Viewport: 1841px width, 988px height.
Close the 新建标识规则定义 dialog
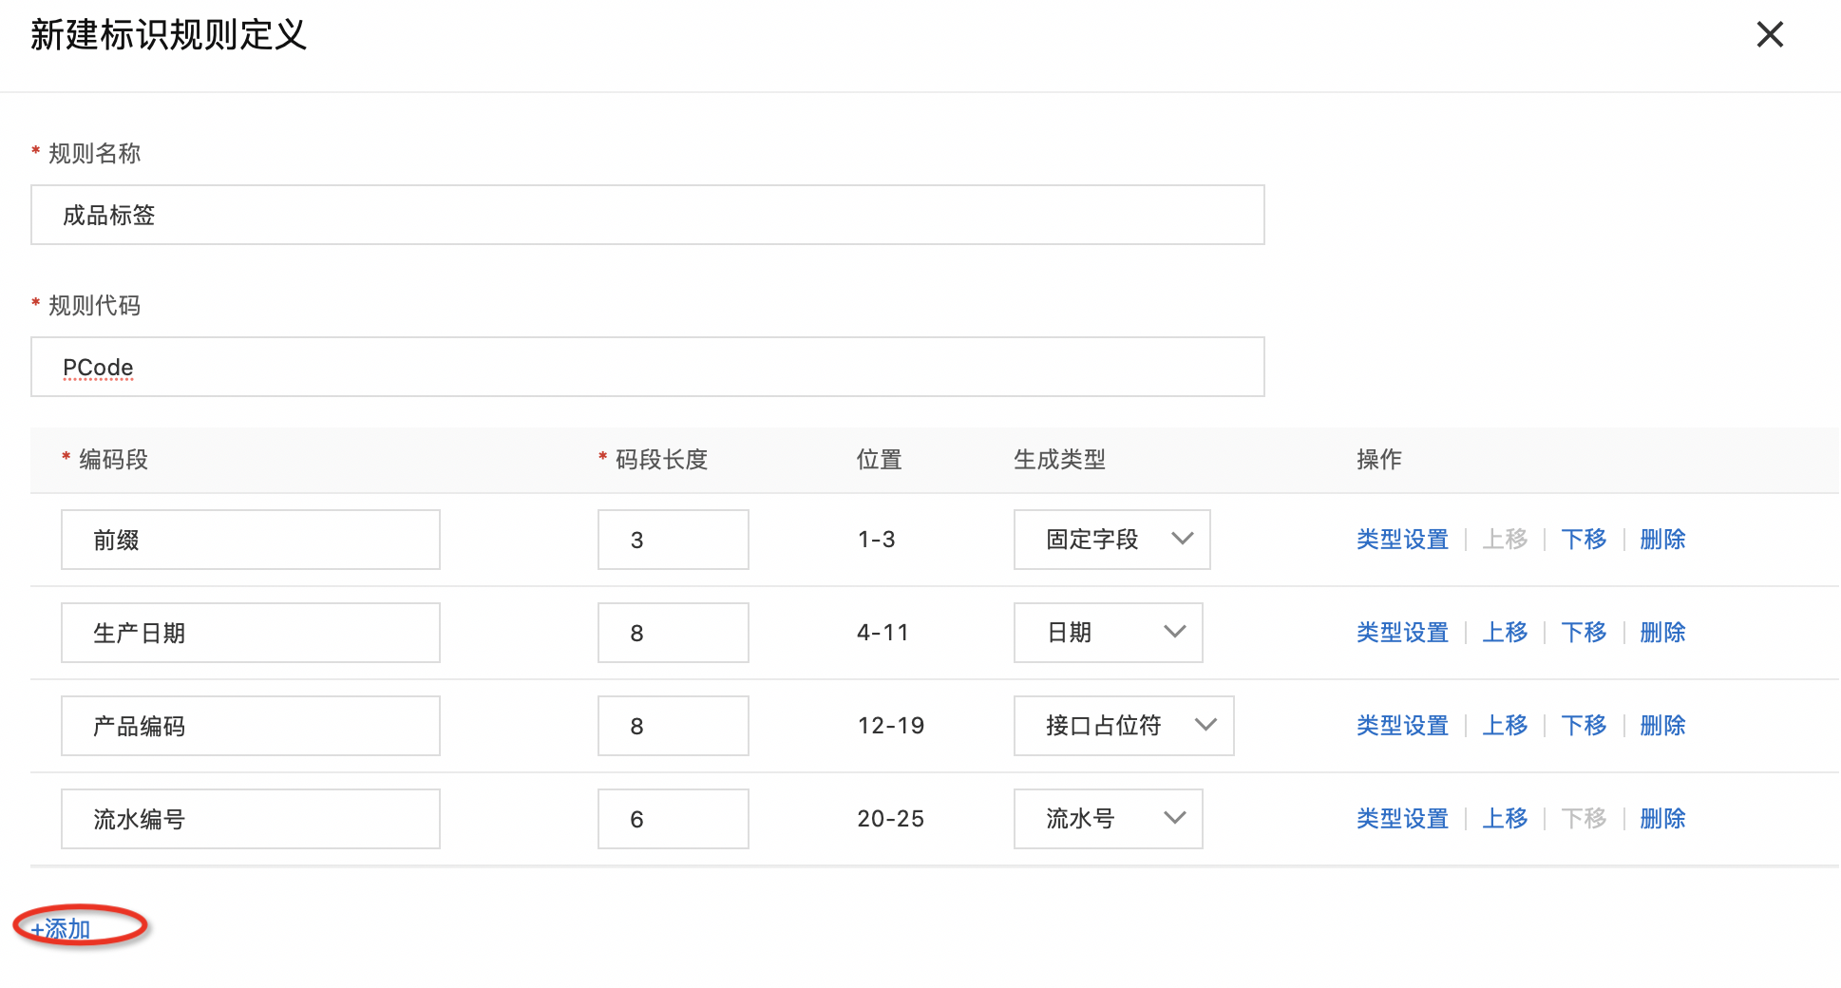click(x=1770, y=35)
